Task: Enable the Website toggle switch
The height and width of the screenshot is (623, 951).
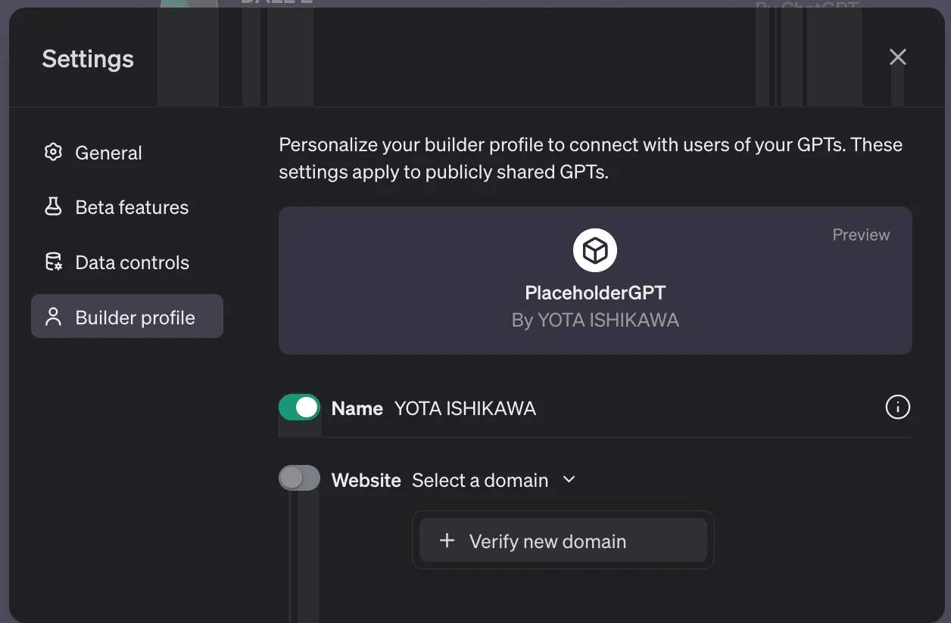Action: tap(299, 478)
